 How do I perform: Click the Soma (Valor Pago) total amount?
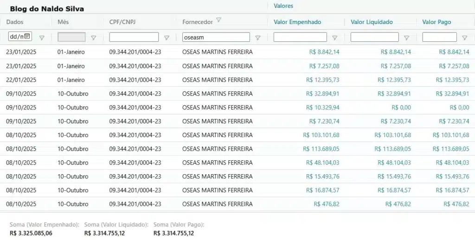pyautogui.click(x=173, y=234)
